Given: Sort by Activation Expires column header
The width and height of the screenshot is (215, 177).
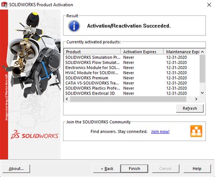Looking at the screenshot, I should [142, 52].
